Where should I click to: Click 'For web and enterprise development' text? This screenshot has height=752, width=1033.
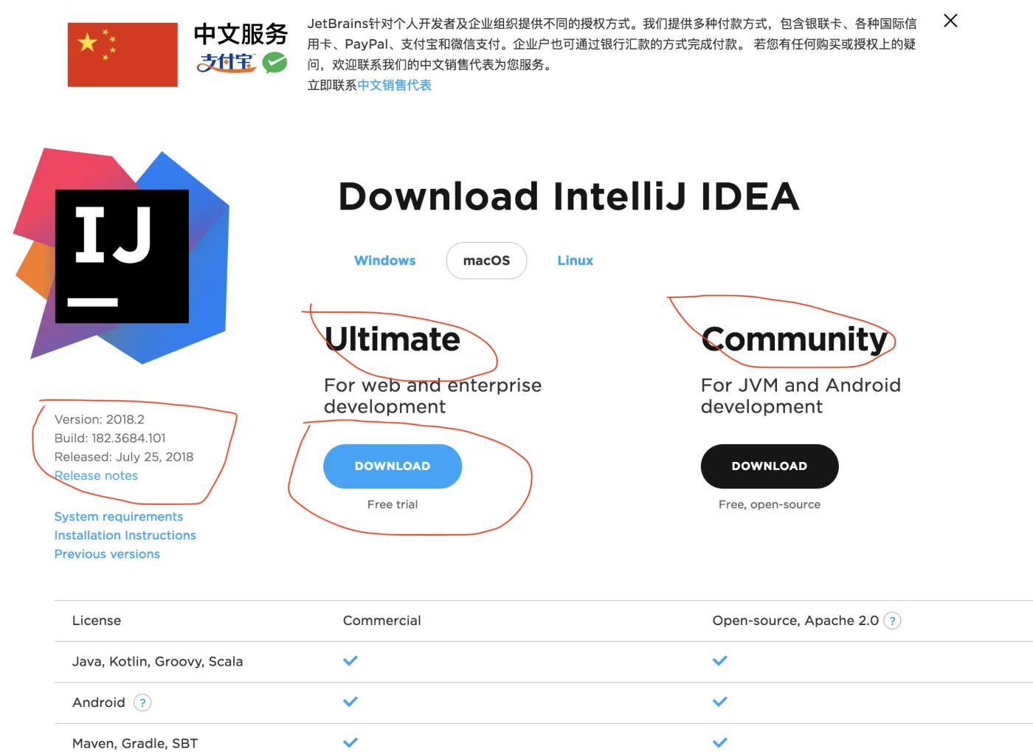(x=432, y=396)
